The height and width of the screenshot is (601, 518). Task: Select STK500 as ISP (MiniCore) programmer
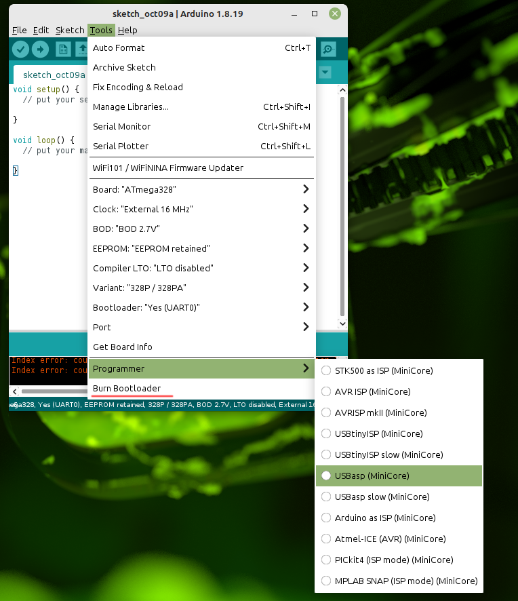[x=399, y=370]
